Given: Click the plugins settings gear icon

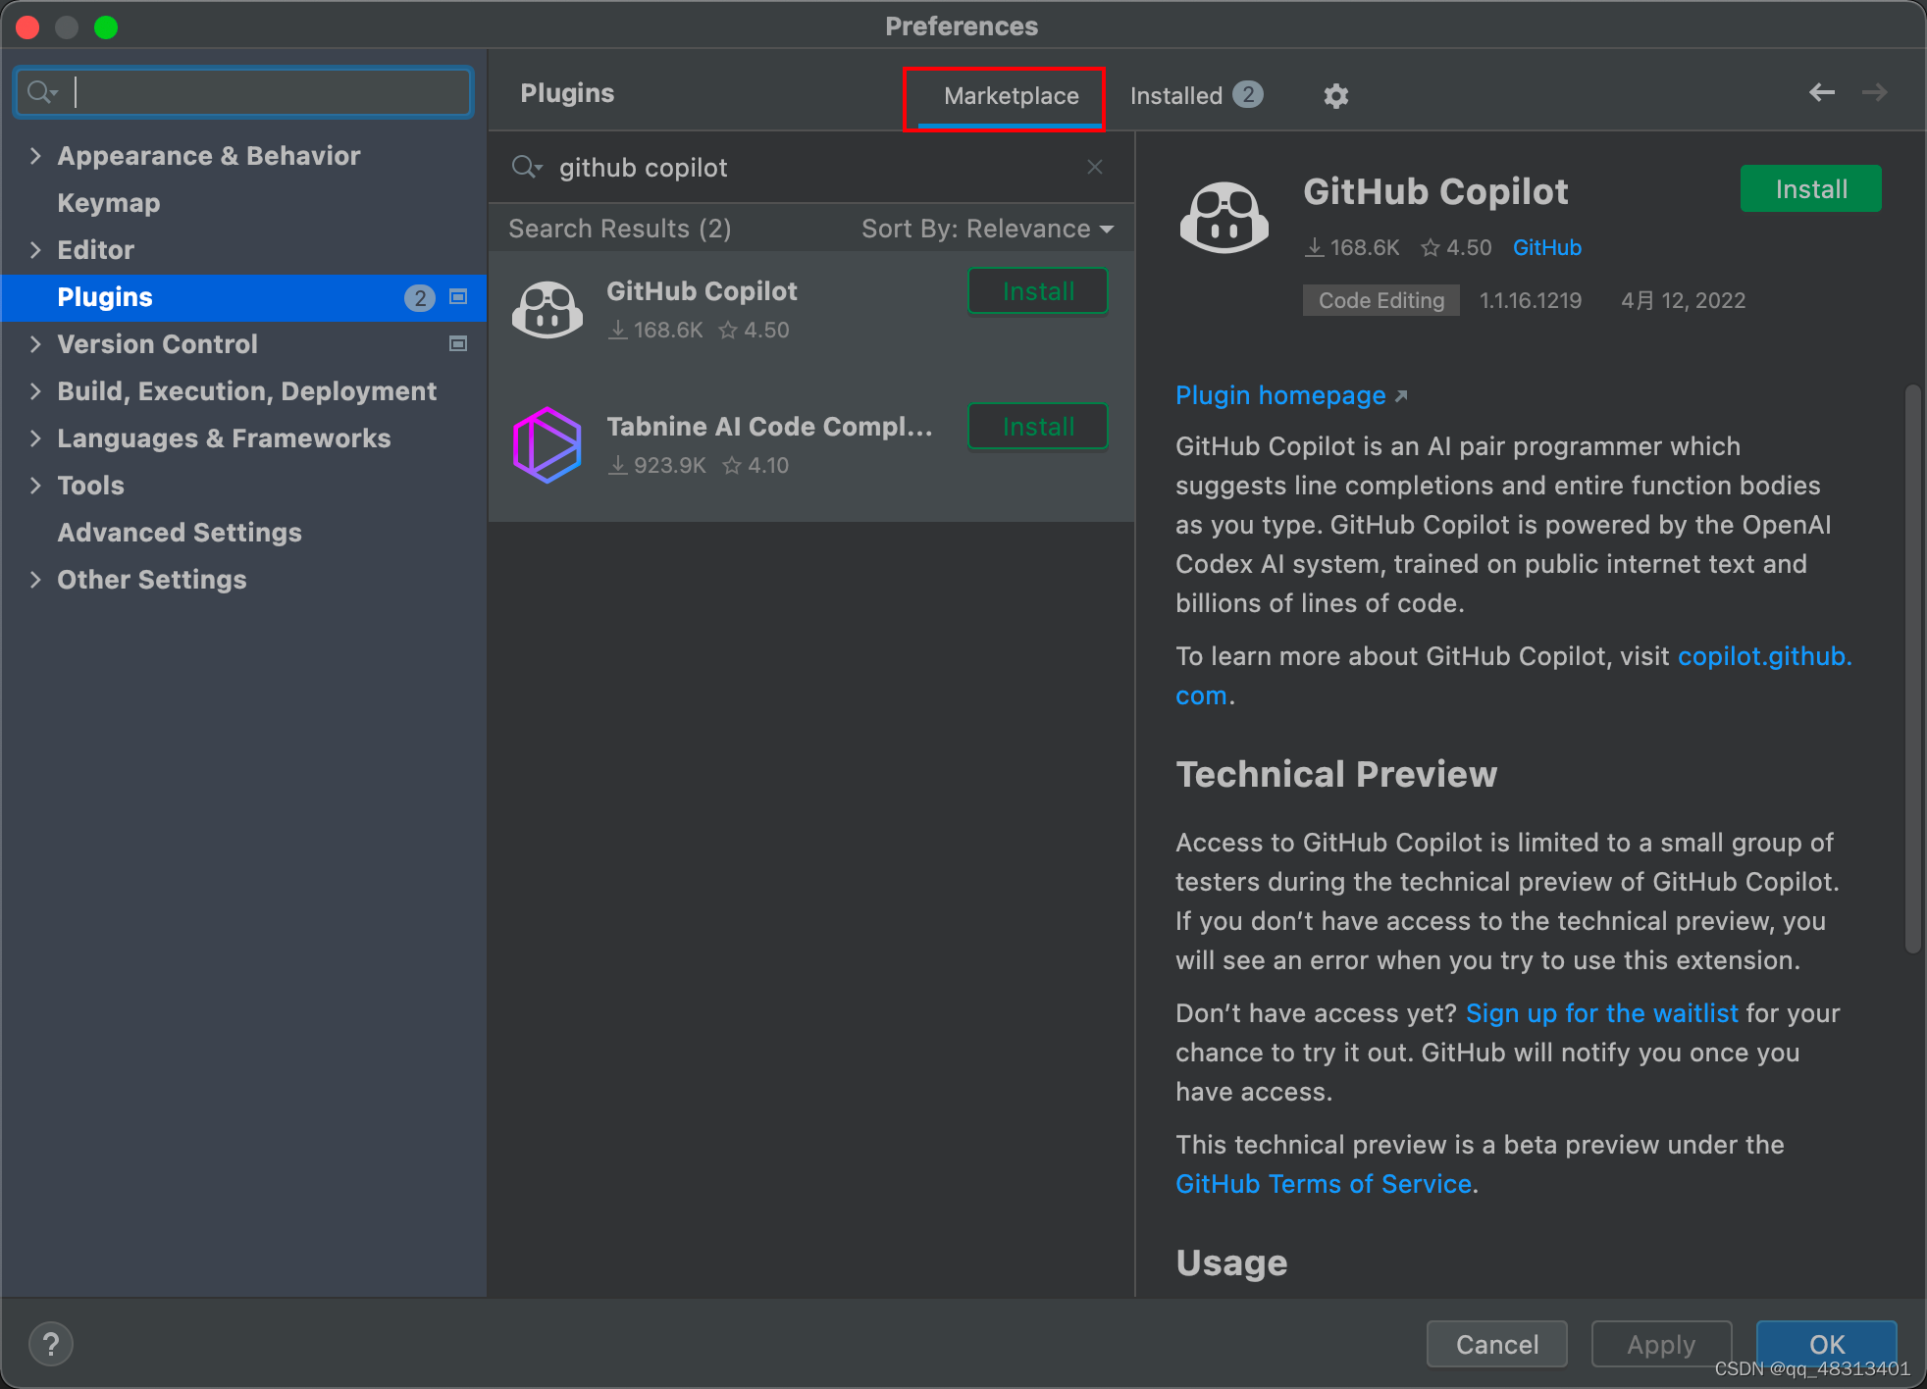Looking at the screenshot, I should pyautogui.click(x=1335, y=95).
